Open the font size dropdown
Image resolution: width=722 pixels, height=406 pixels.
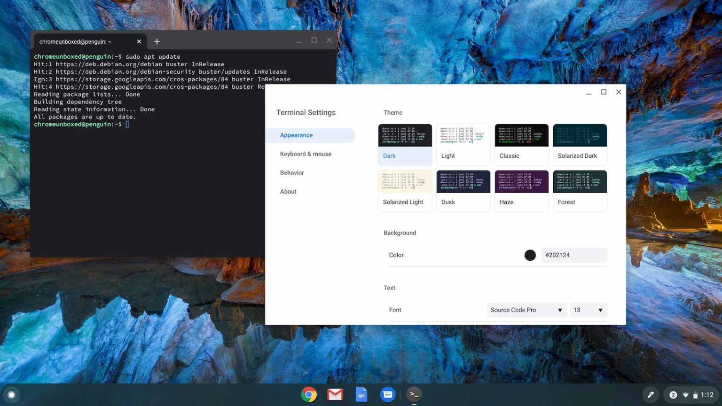588,310
